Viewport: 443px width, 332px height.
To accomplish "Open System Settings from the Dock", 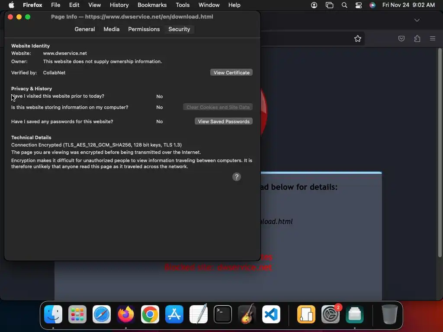I will [330, 314].
